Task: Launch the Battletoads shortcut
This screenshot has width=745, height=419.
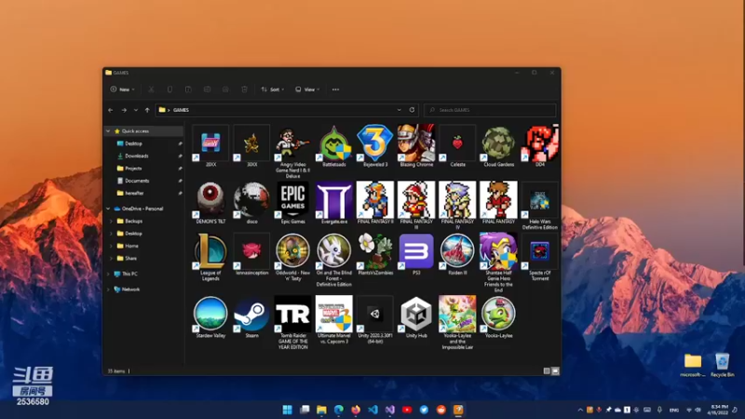Action: [x=334, y=146]
